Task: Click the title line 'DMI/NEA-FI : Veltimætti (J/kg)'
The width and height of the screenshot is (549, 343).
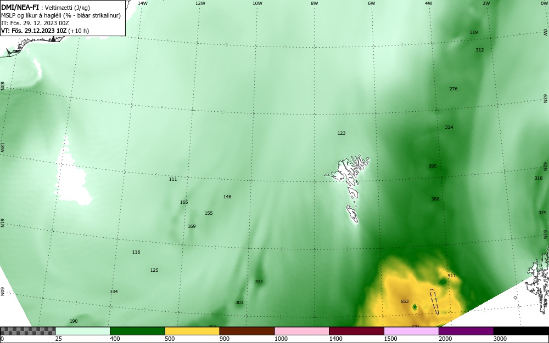Action: [46, 8]
